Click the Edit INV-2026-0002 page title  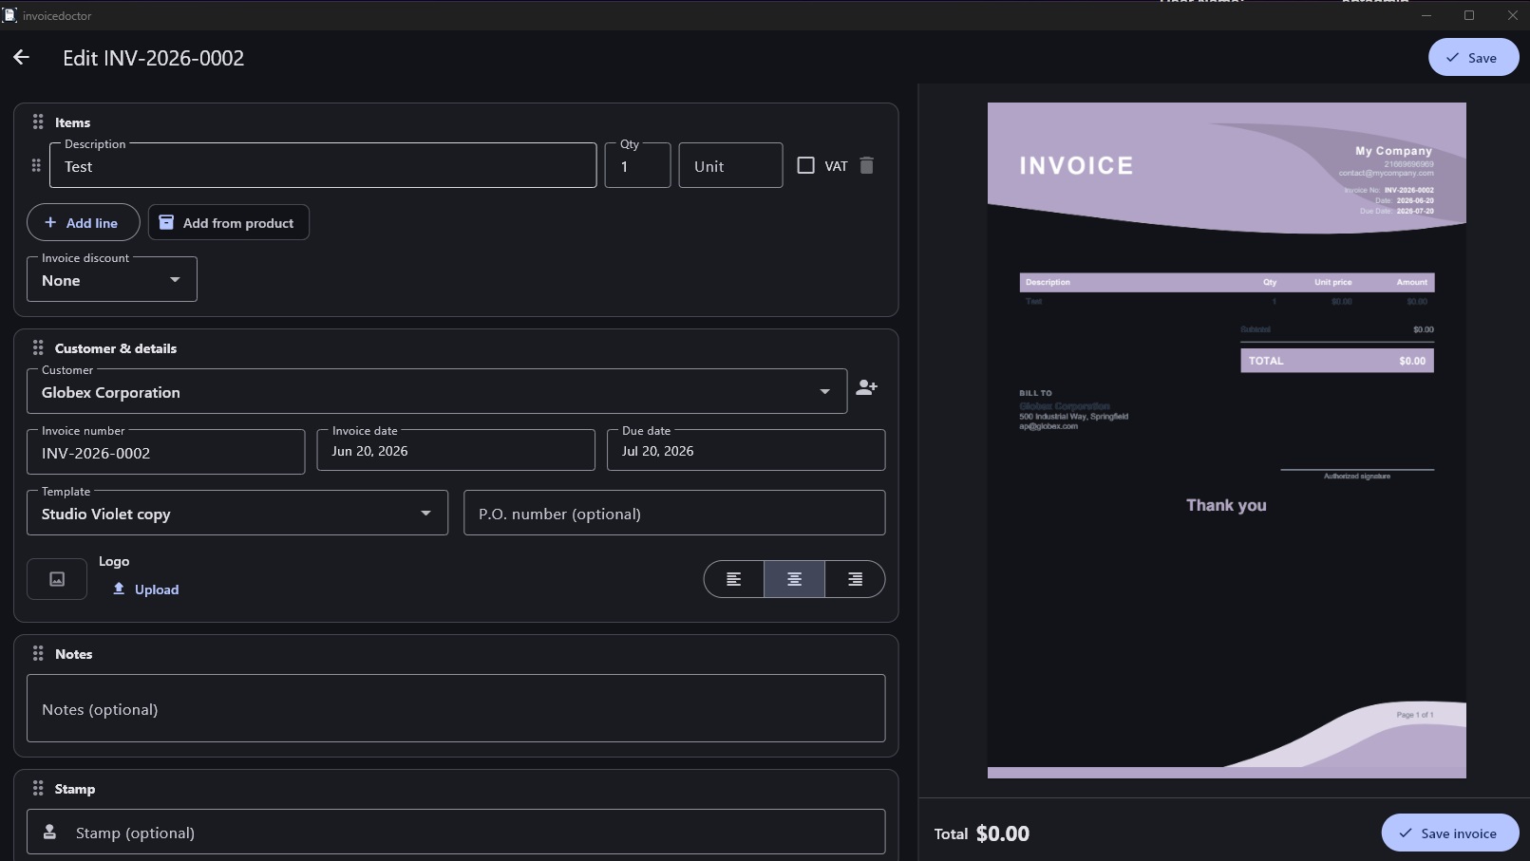tap(153, 58)
